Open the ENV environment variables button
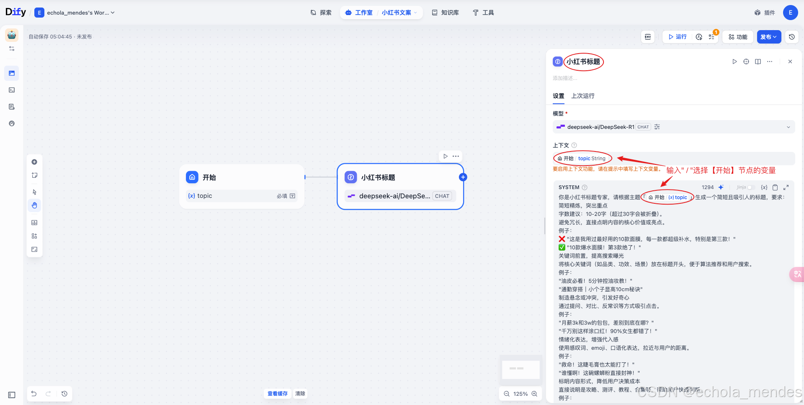This screenshot has width=804, height=405. (648, 37)
